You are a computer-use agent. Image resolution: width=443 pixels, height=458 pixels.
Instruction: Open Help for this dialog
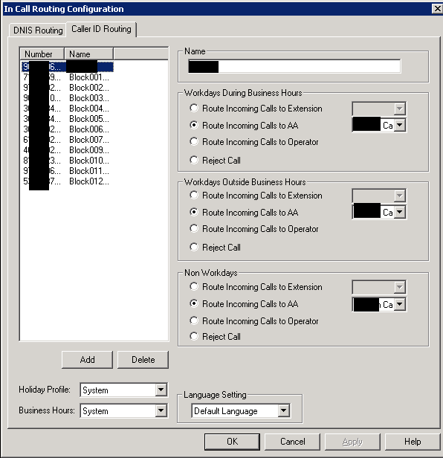point(413,442)
